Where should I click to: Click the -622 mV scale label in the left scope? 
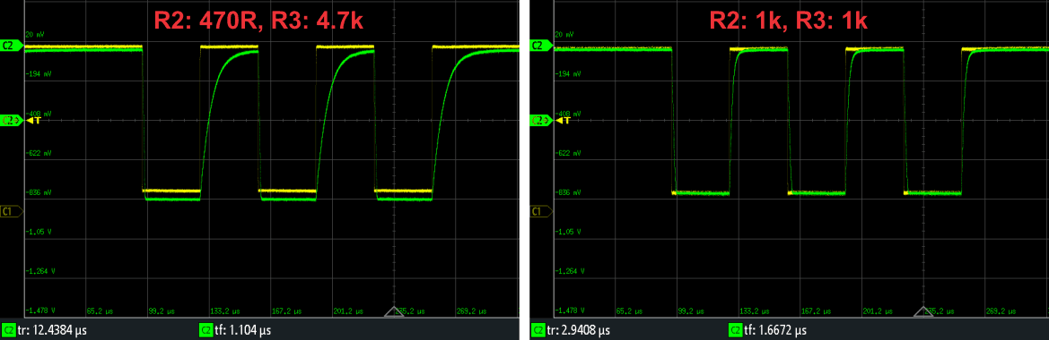39,153
